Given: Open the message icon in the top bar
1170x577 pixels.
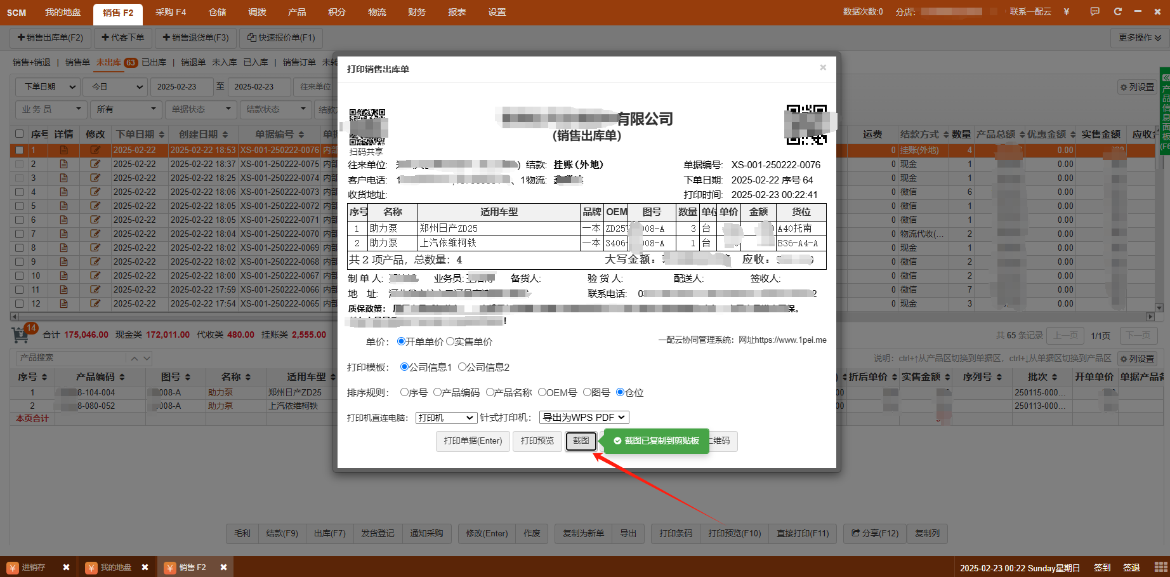Looking at the screenshot, I should coord(1094,12).
